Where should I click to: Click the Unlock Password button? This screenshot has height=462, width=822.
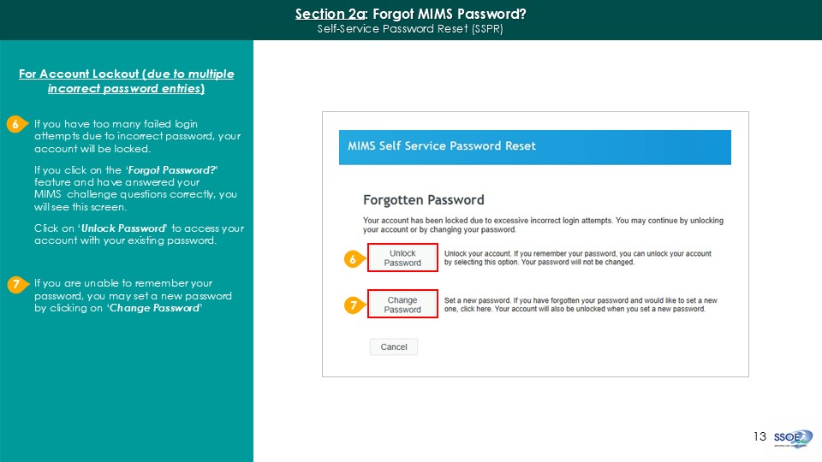402,258
